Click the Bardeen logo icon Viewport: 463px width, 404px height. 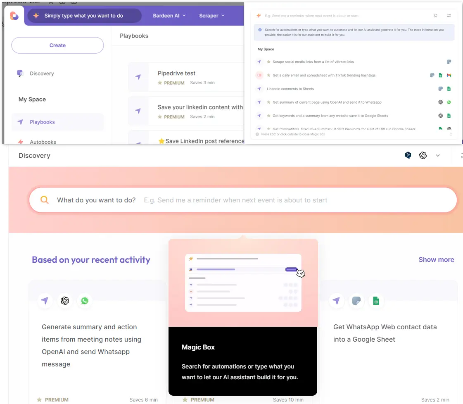pyautogui.click(x=14, y=16)
